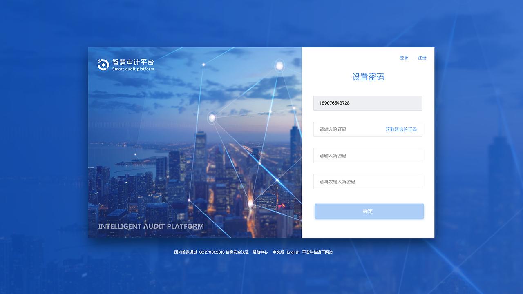Click the ISO27001 certification text in footer
Viewport: 523px width, 294px height.
tap(211, 252)
